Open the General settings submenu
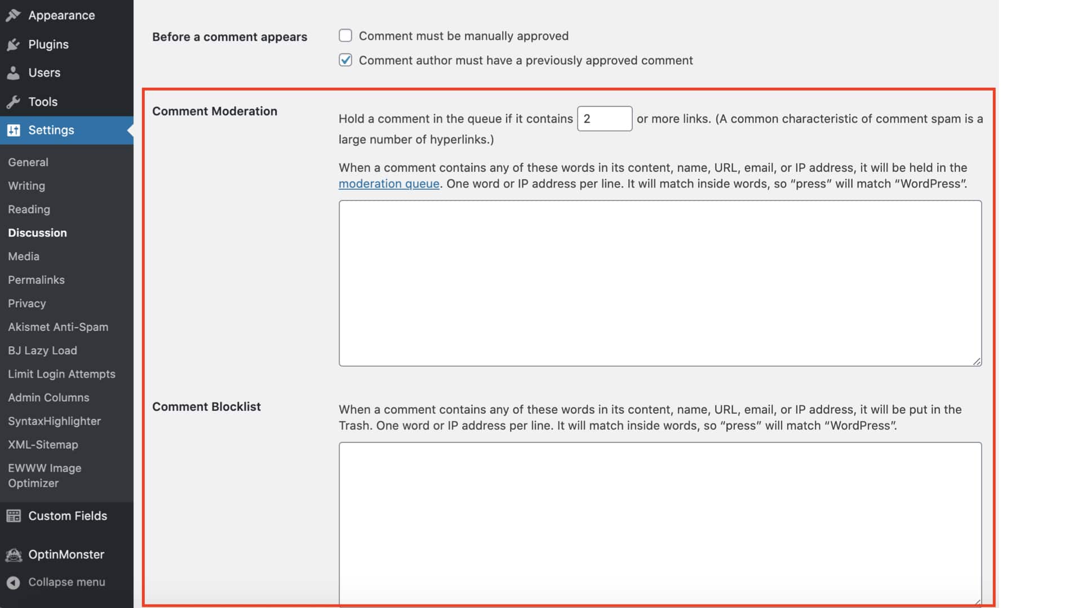This screenshot has height=608, width=1082. click(x=28, y=162)
